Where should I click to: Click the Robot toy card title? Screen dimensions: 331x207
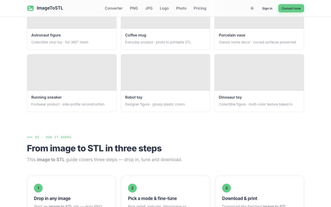click(134, 97)
